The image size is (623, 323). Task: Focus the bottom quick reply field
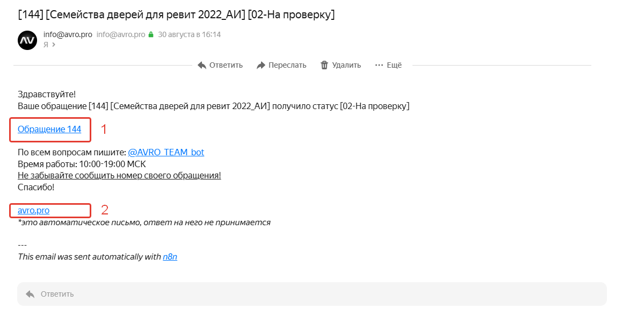click(x=311, y=294)
